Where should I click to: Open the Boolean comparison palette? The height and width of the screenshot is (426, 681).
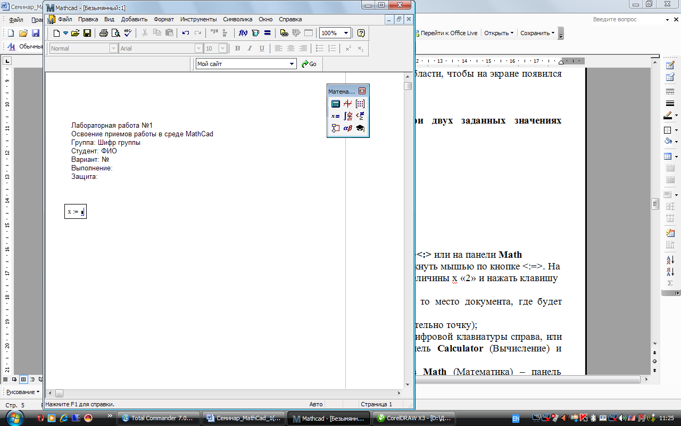pos(360,116)
